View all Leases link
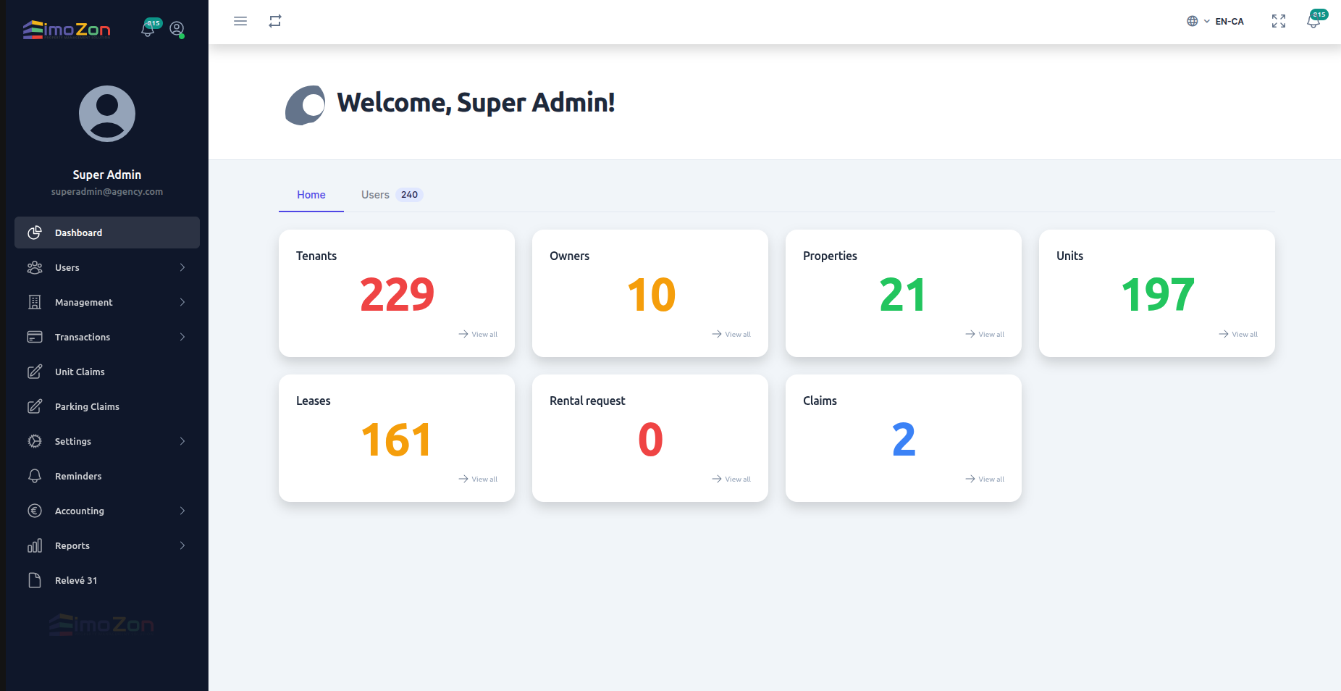The image size is (1341, 691). tap(478, 479)
